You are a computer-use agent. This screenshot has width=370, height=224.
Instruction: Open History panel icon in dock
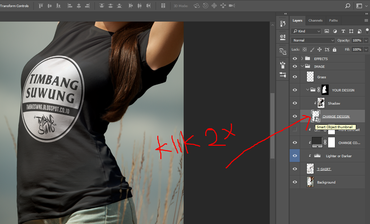[283, 24]
